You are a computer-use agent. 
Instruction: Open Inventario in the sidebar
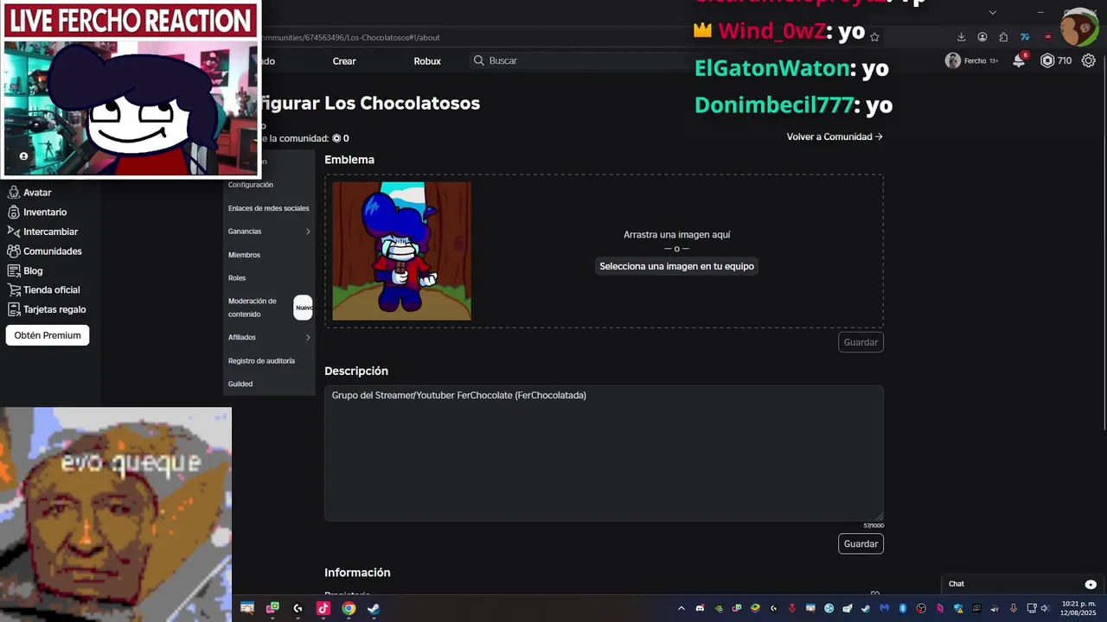[37, 212]
